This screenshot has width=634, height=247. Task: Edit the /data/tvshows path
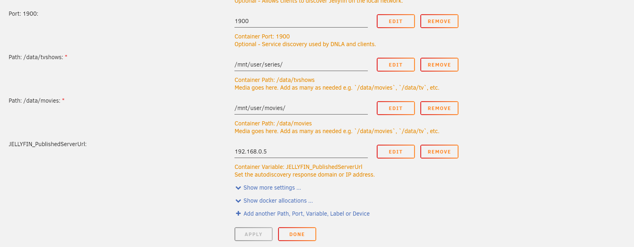(x=395, y=65)
